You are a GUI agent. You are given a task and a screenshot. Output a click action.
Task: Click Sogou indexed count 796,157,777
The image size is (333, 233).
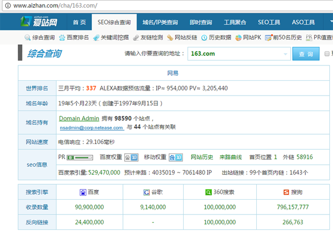[x=293, y=207]
